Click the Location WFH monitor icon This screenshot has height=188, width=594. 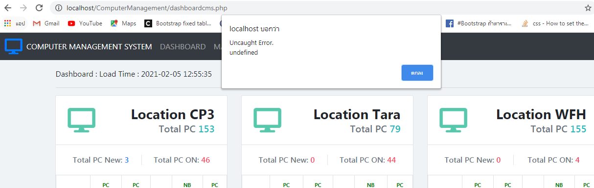[453, 120]
